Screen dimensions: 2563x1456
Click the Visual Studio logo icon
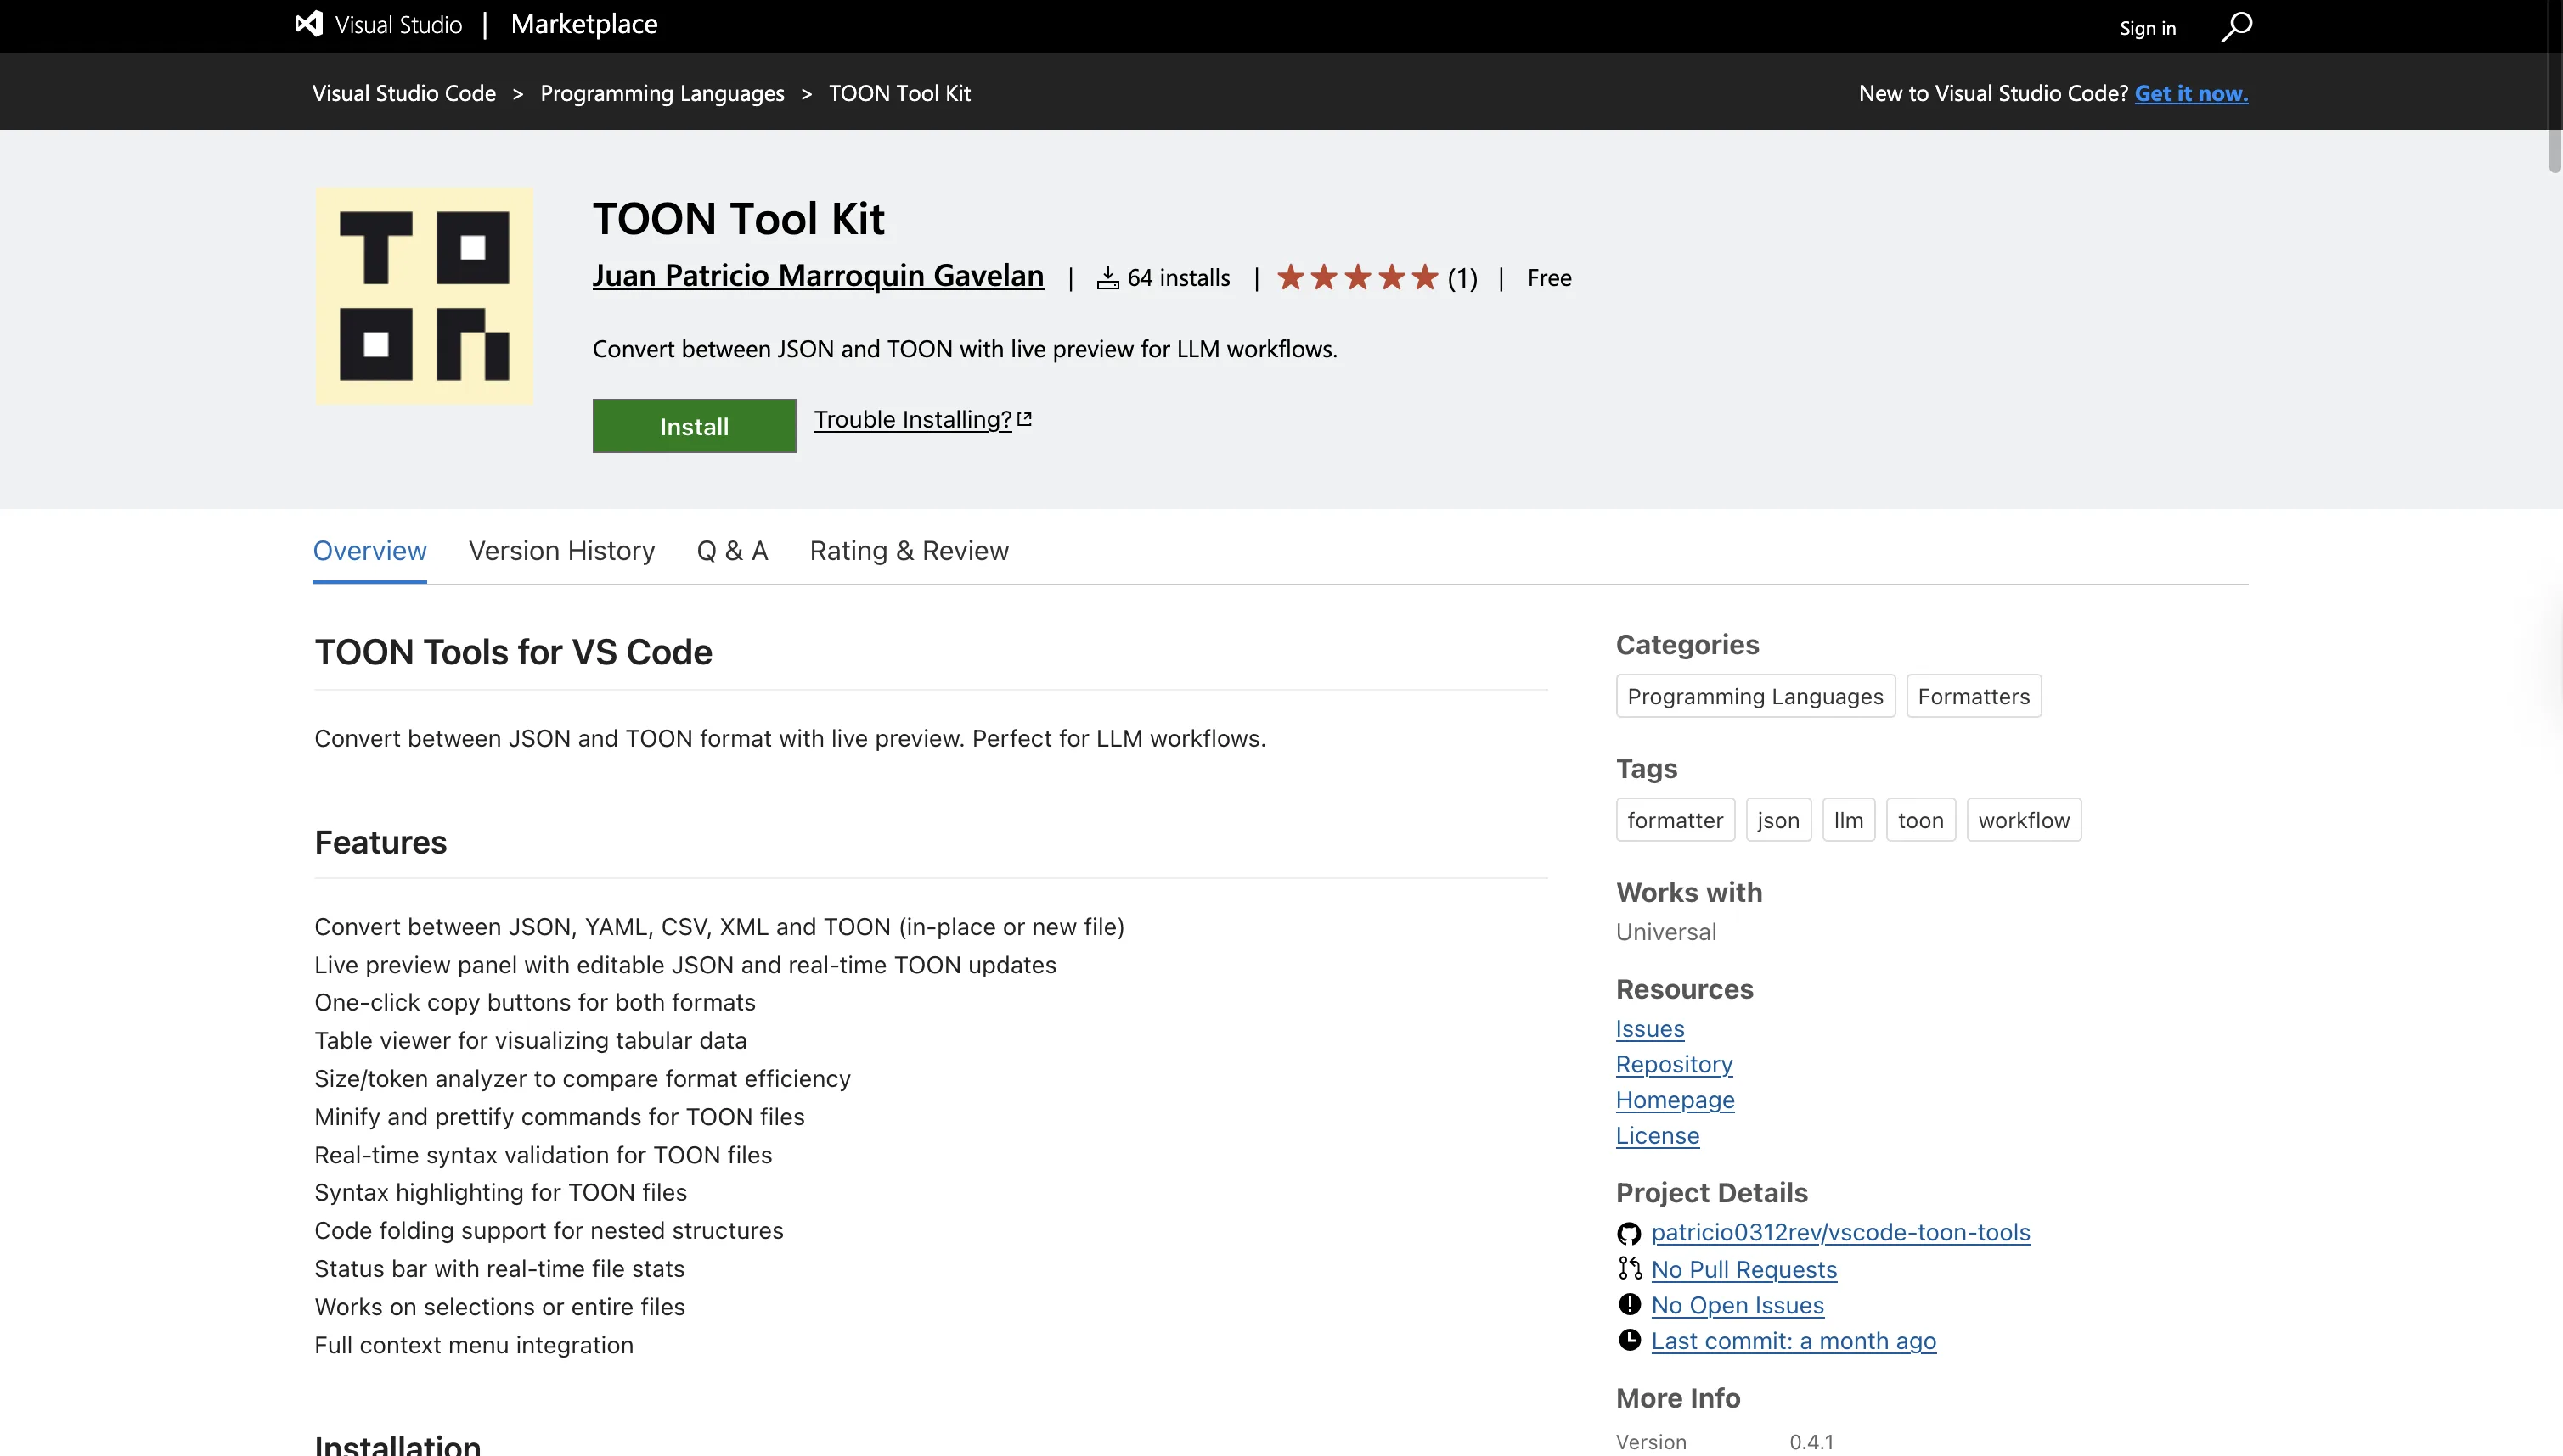(x=308, y=24)
